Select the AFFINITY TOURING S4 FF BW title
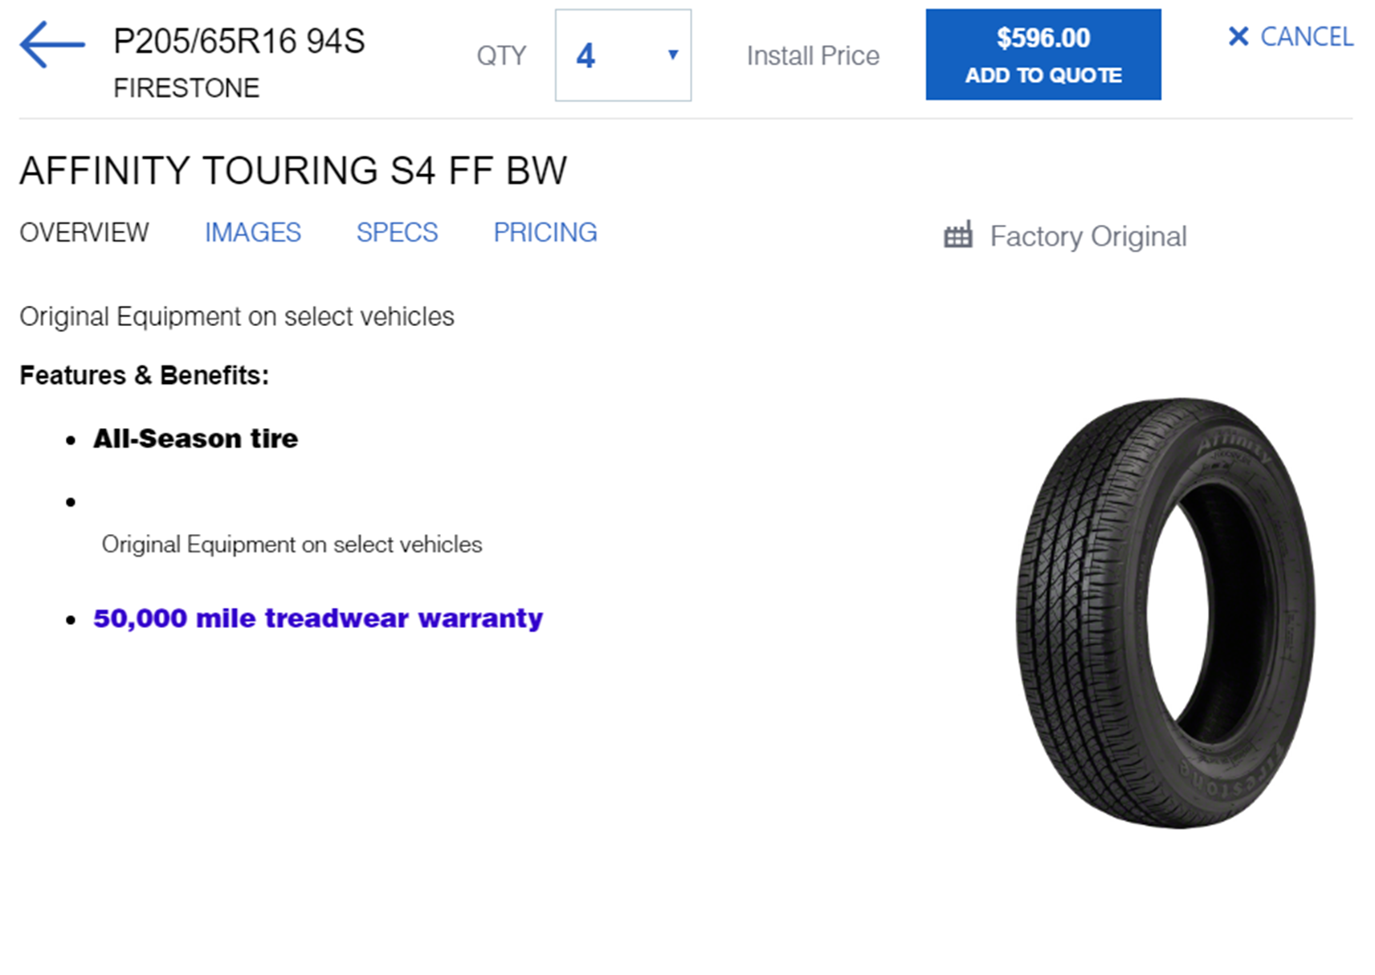The image size is (1375, 975). (293, 171)
